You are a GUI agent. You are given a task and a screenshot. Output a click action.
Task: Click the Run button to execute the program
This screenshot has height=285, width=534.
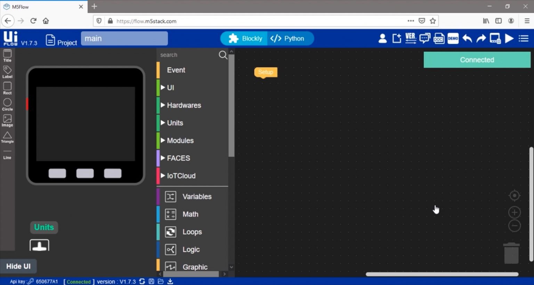click(509, 38)
